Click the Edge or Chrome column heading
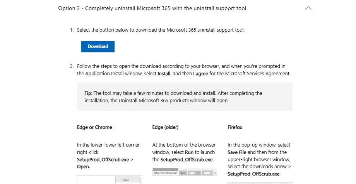 [94, 127]
